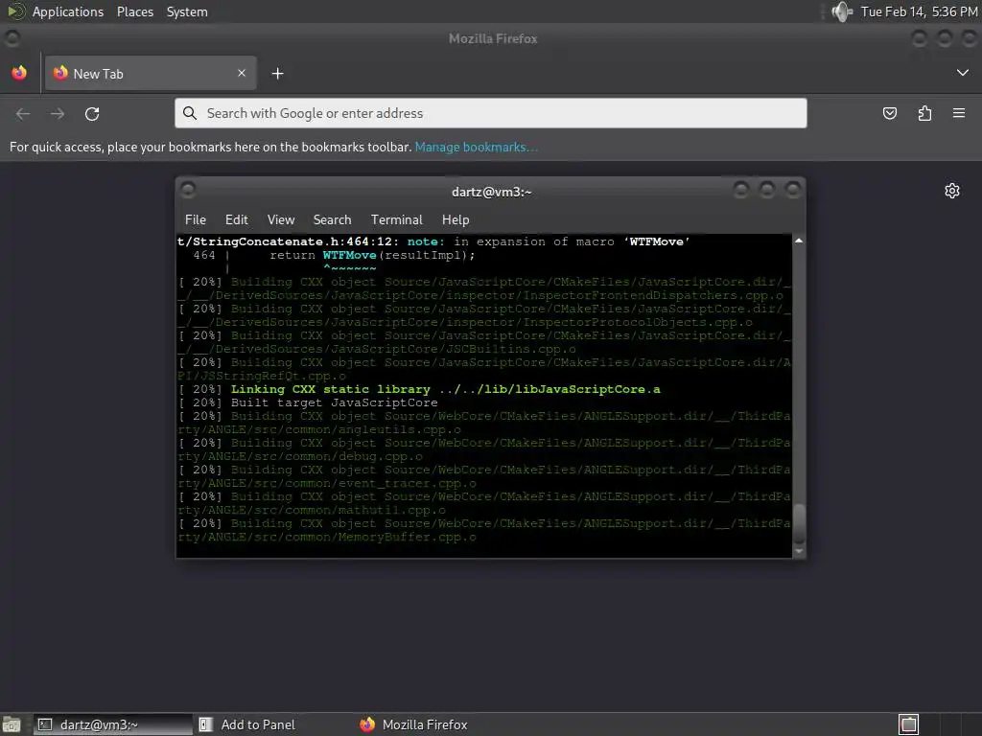Click the show desktop icon in bottom panel

pos(12,724)
